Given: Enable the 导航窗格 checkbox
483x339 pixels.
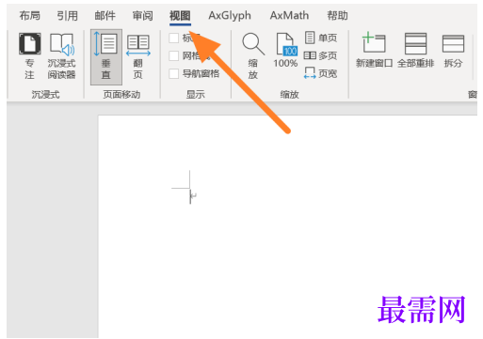Looking at the screenshot, I should click(174, 74).
